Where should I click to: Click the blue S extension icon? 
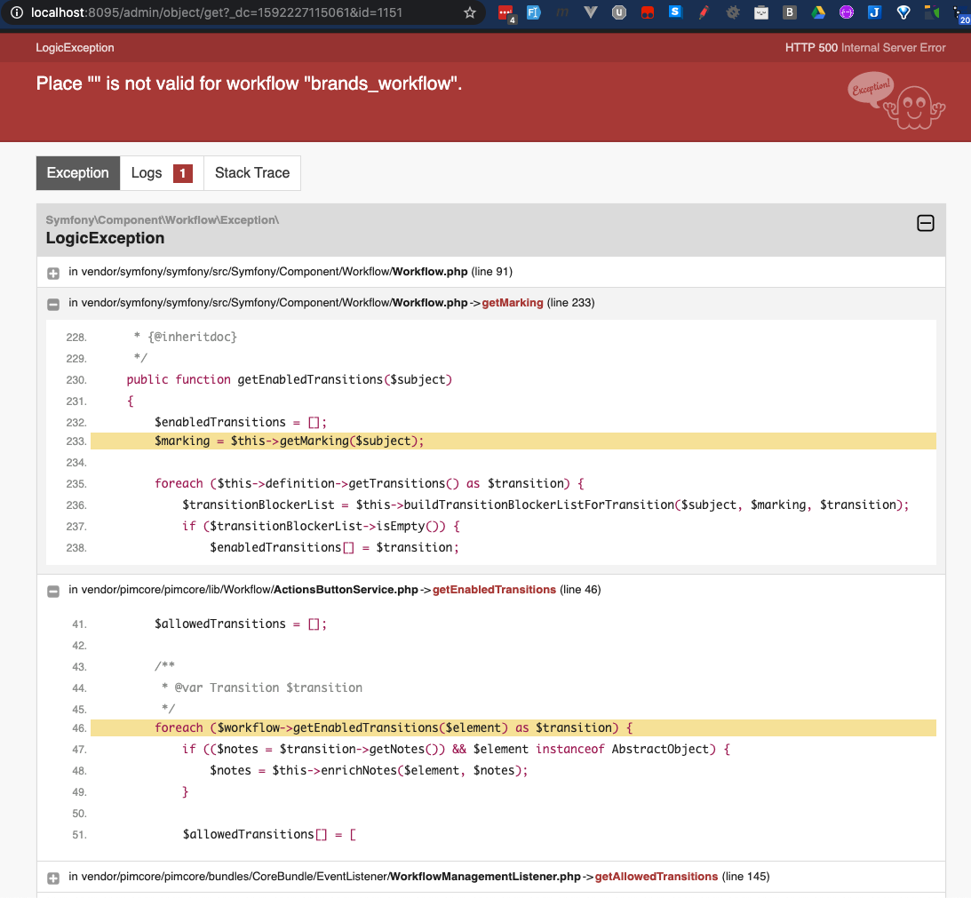[675, 12]
